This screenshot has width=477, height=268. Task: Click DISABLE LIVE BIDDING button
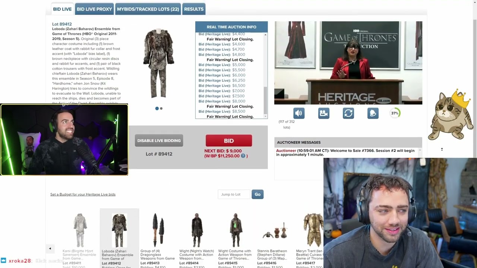[x=159, y=141]
